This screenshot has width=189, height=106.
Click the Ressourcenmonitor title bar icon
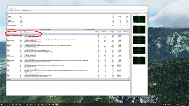click(x=7, y=7)
